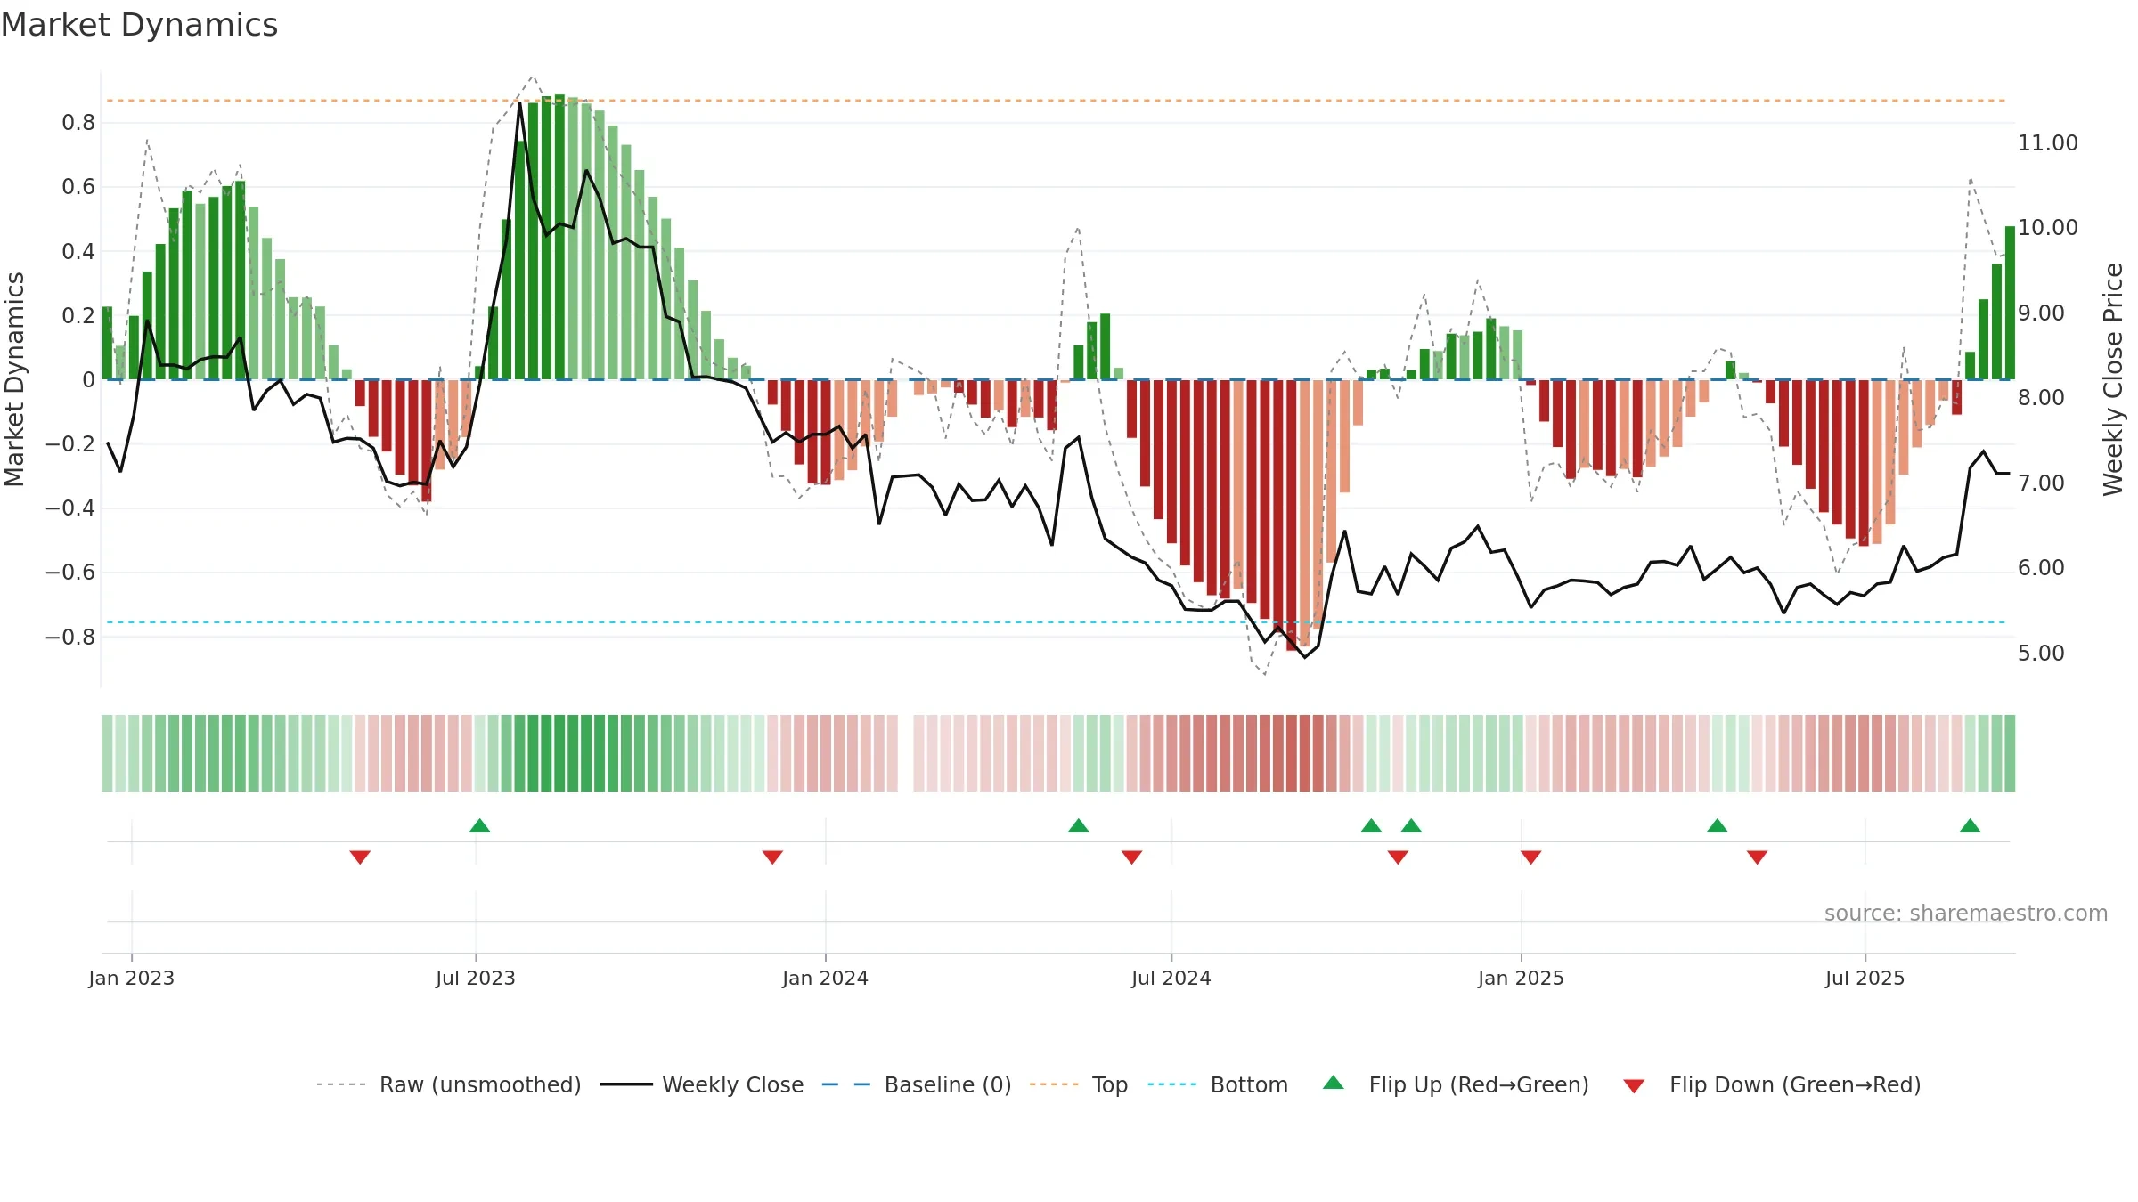
Task: Click the −0.6 tick on the left axis
Action: tap(70, 572)
